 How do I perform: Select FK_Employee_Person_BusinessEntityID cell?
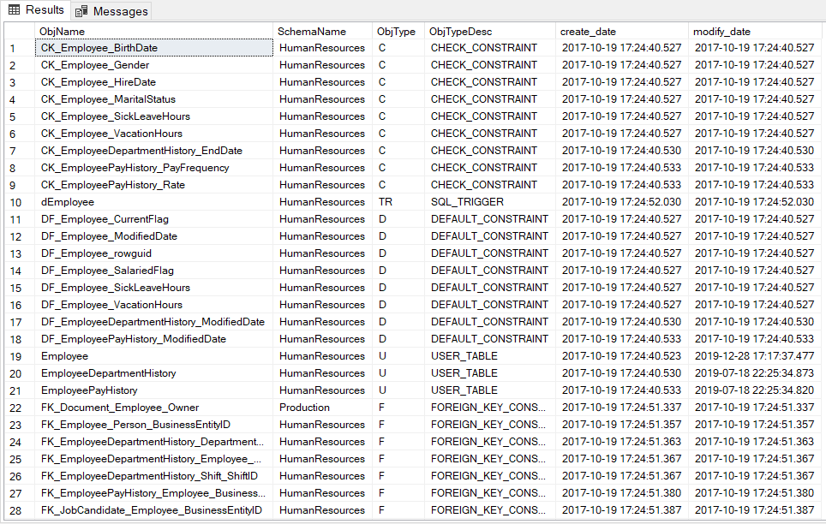coord(154,425)
